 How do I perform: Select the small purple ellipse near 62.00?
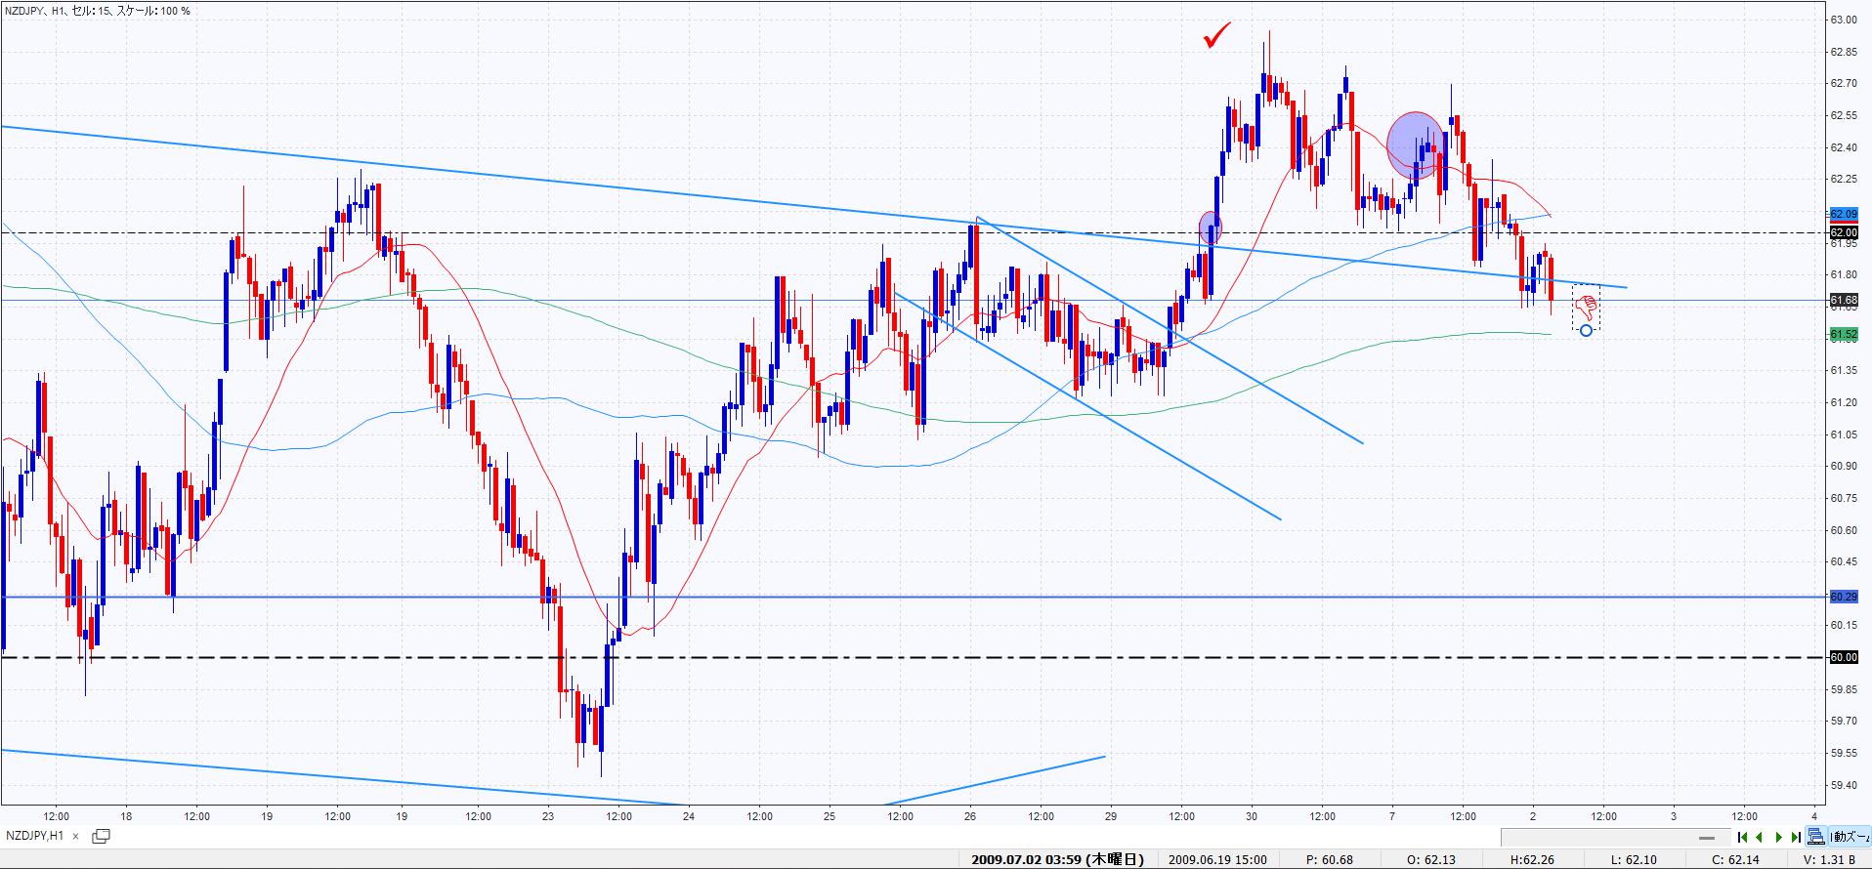(x=1210, y=228)
